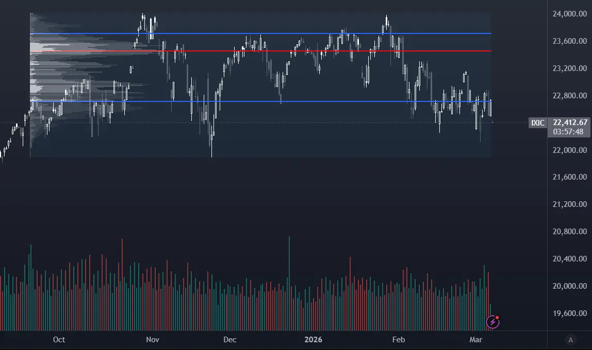
Task: Click the 20,800.00 price axis label
Action: click(570, 232)
